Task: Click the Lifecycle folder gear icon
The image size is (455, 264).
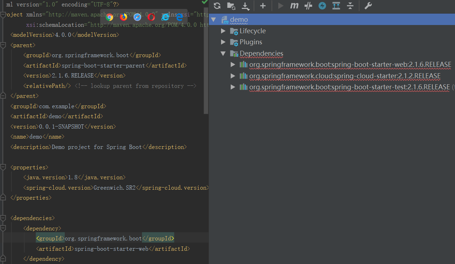Action: (x=234, y=31)
